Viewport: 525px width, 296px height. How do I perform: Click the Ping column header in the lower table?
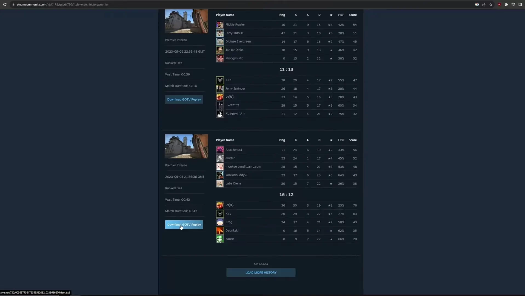282,140
